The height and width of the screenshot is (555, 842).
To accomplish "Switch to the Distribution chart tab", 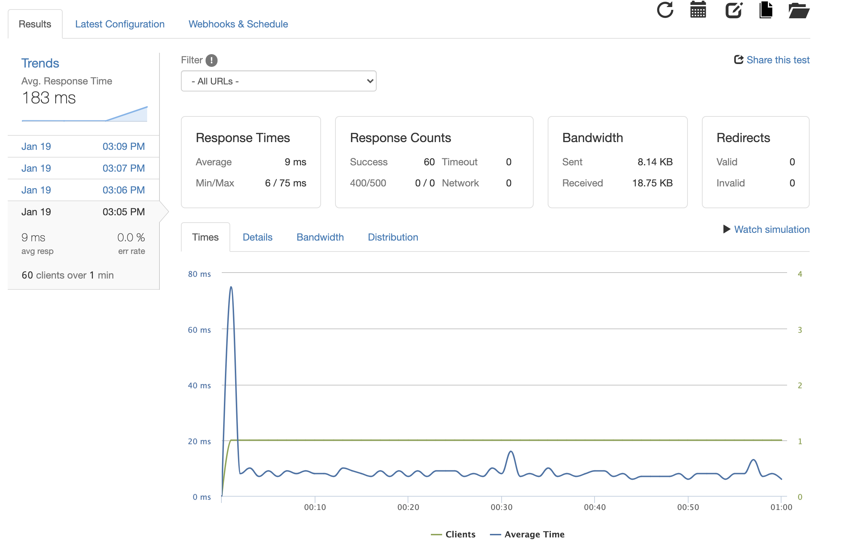I will [x=393, y=237].
